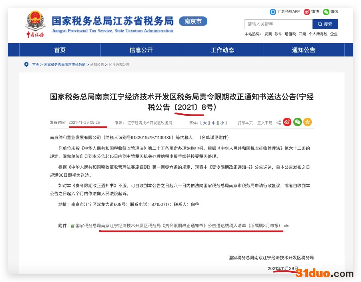This screenshot has height=282, width=361.
Task: Click the xls attachment file icon
Action: (x=73, y=226)
